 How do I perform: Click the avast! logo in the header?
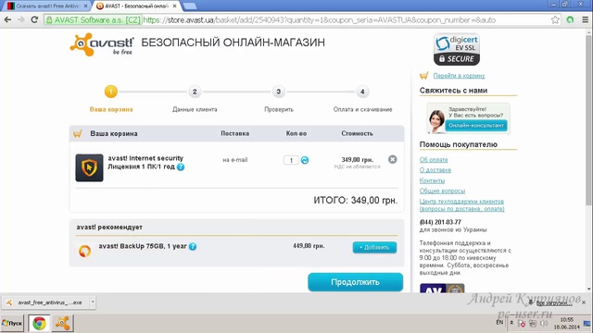coord(102,44)
